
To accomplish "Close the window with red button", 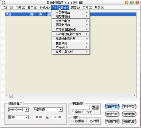I will [137, 3].
